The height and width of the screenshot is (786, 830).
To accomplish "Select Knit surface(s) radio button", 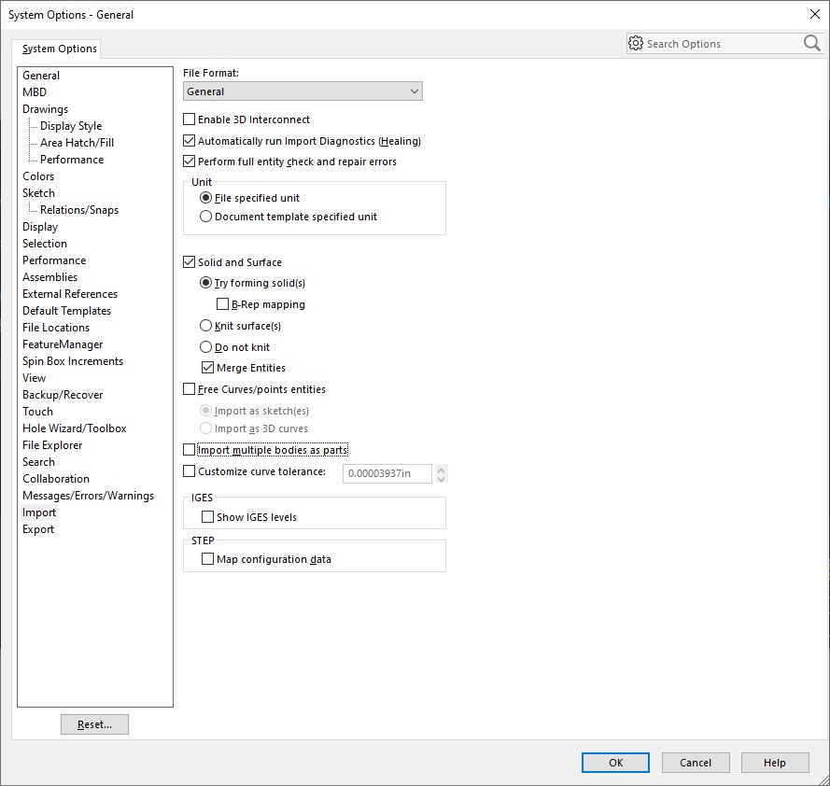I will point(206,325).
